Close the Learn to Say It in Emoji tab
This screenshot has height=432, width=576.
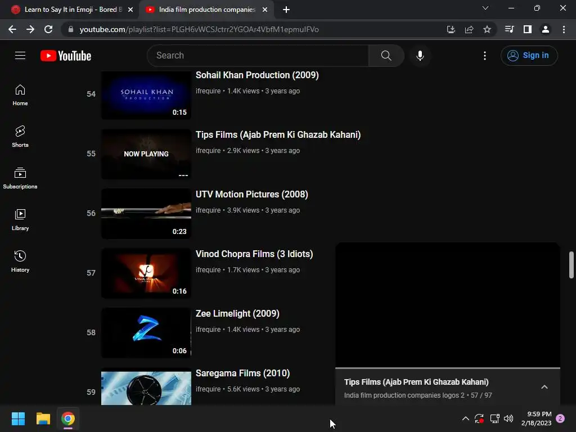pos(130,10)
